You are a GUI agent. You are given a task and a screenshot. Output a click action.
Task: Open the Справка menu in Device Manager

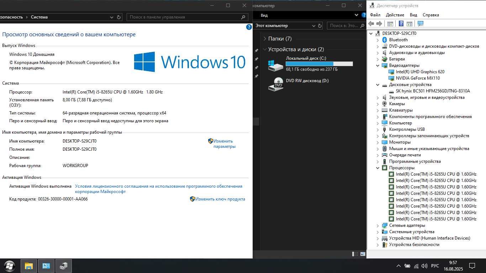tap(431, 15)
